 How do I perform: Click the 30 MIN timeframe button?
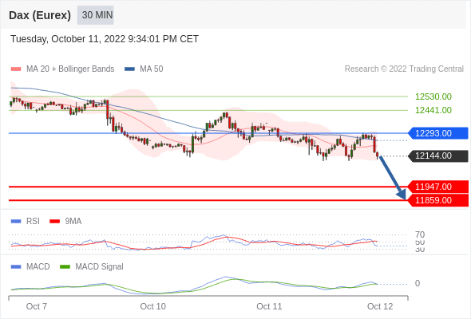tap(96, 15)
